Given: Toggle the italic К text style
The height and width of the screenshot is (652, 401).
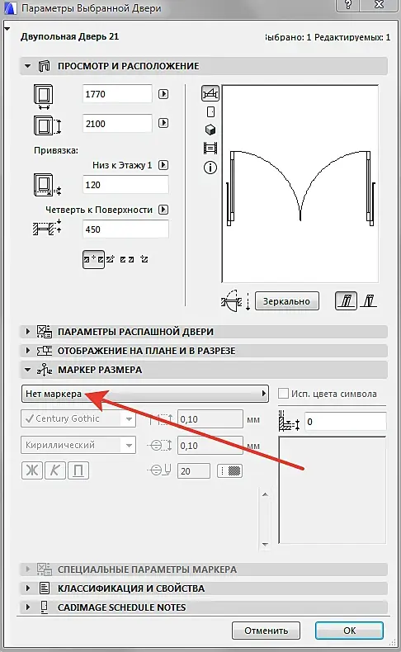Looking at the screenshot, I should 54,470.
